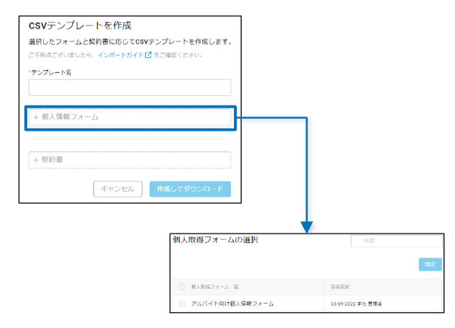This screenshot has height=328, width=455.
Task: Add a 契約書 entry
Action: pyautogui.click(x=130, y=159)
